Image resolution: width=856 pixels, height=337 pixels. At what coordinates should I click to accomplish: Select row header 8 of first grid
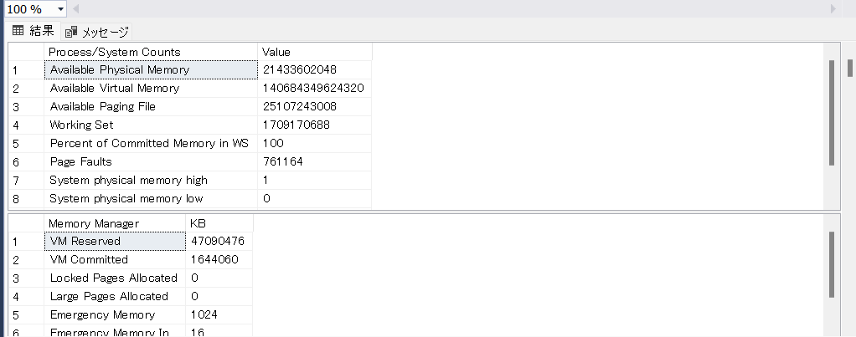(26, 198)
